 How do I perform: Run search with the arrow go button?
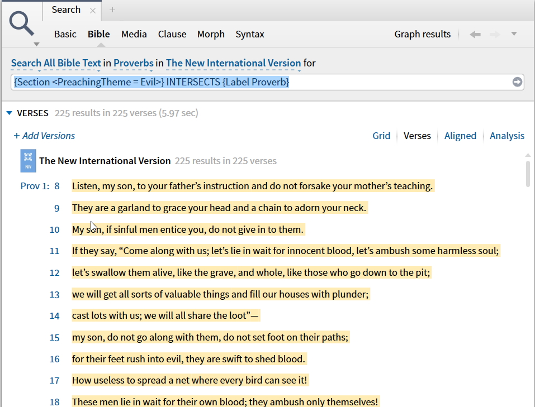[x=517, y=82]
